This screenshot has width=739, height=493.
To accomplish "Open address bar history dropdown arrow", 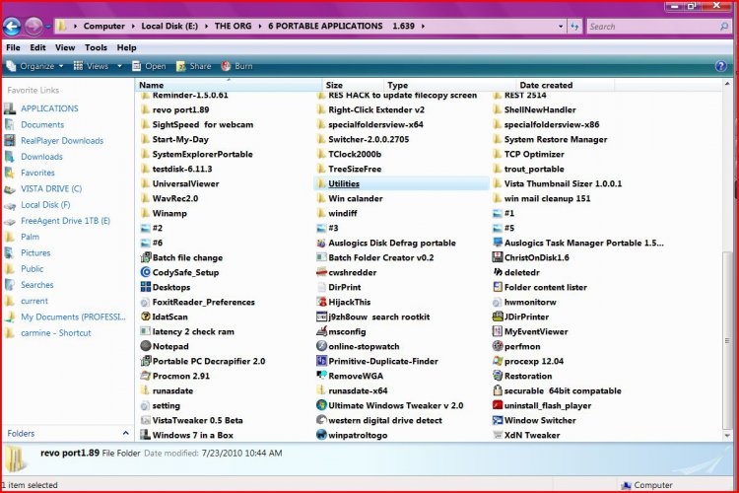I will tap(561, 27).
